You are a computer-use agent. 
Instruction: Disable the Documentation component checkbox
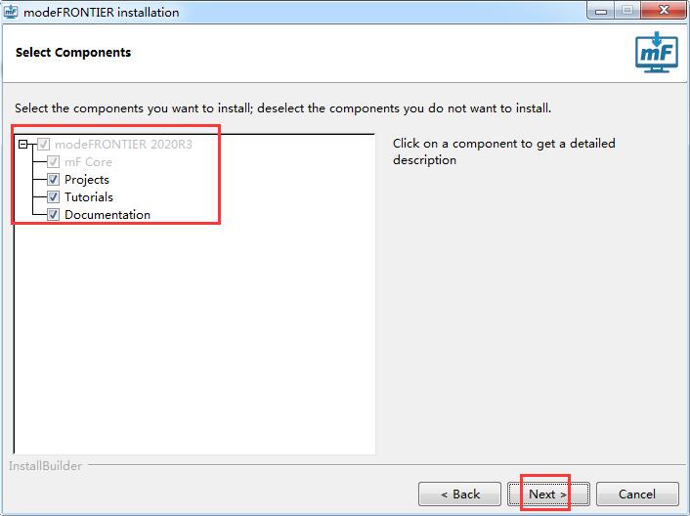[x=54, y=215]
